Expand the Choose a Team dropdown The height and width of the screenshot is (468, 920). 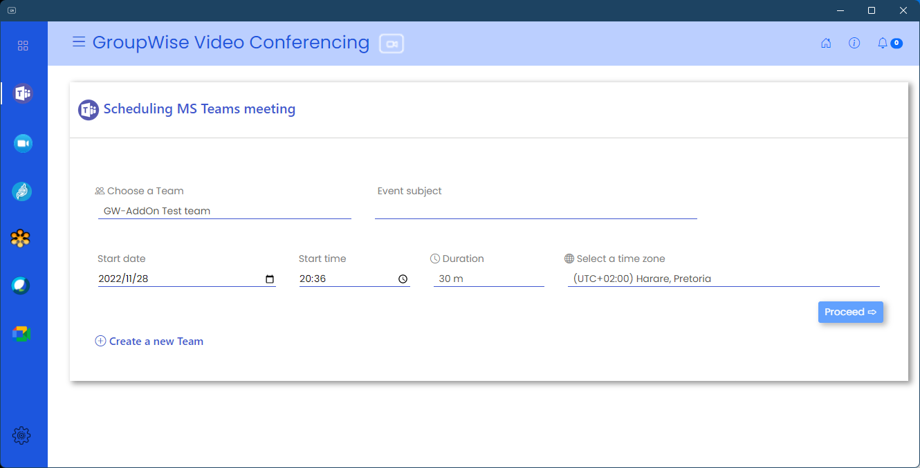pyautogui.click(x=224, y=211)
